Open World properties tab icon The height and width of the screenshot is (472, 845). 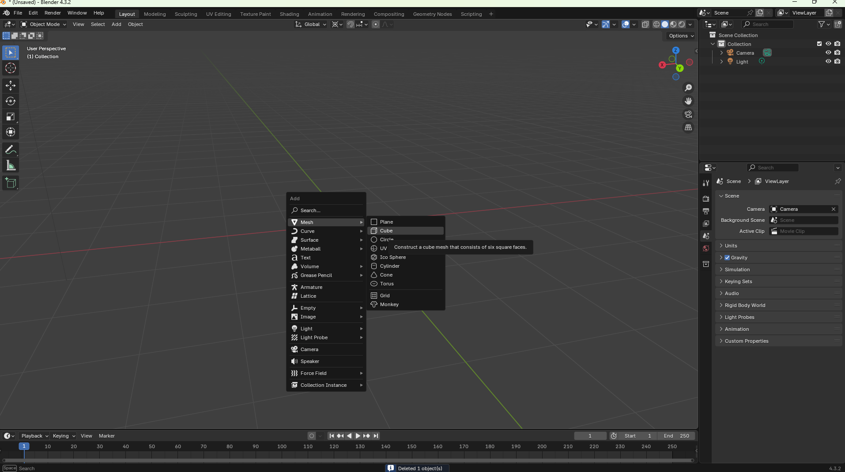(x=706, y=248)
